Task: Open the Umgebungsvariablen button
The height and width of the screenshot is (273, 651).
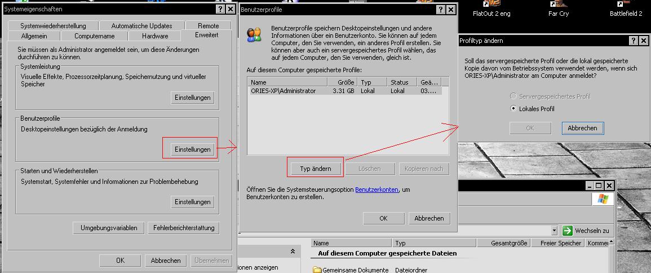Action: 109,228
